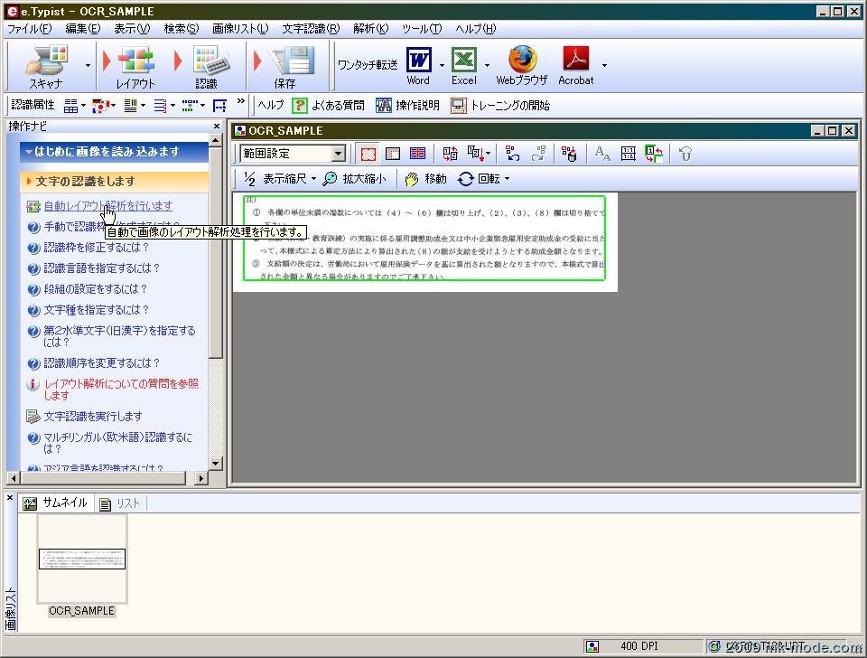This screenshot has width=867, height=658.
Task: Click the 認識 recognition toolbar icon
Action: click(208, 63)
